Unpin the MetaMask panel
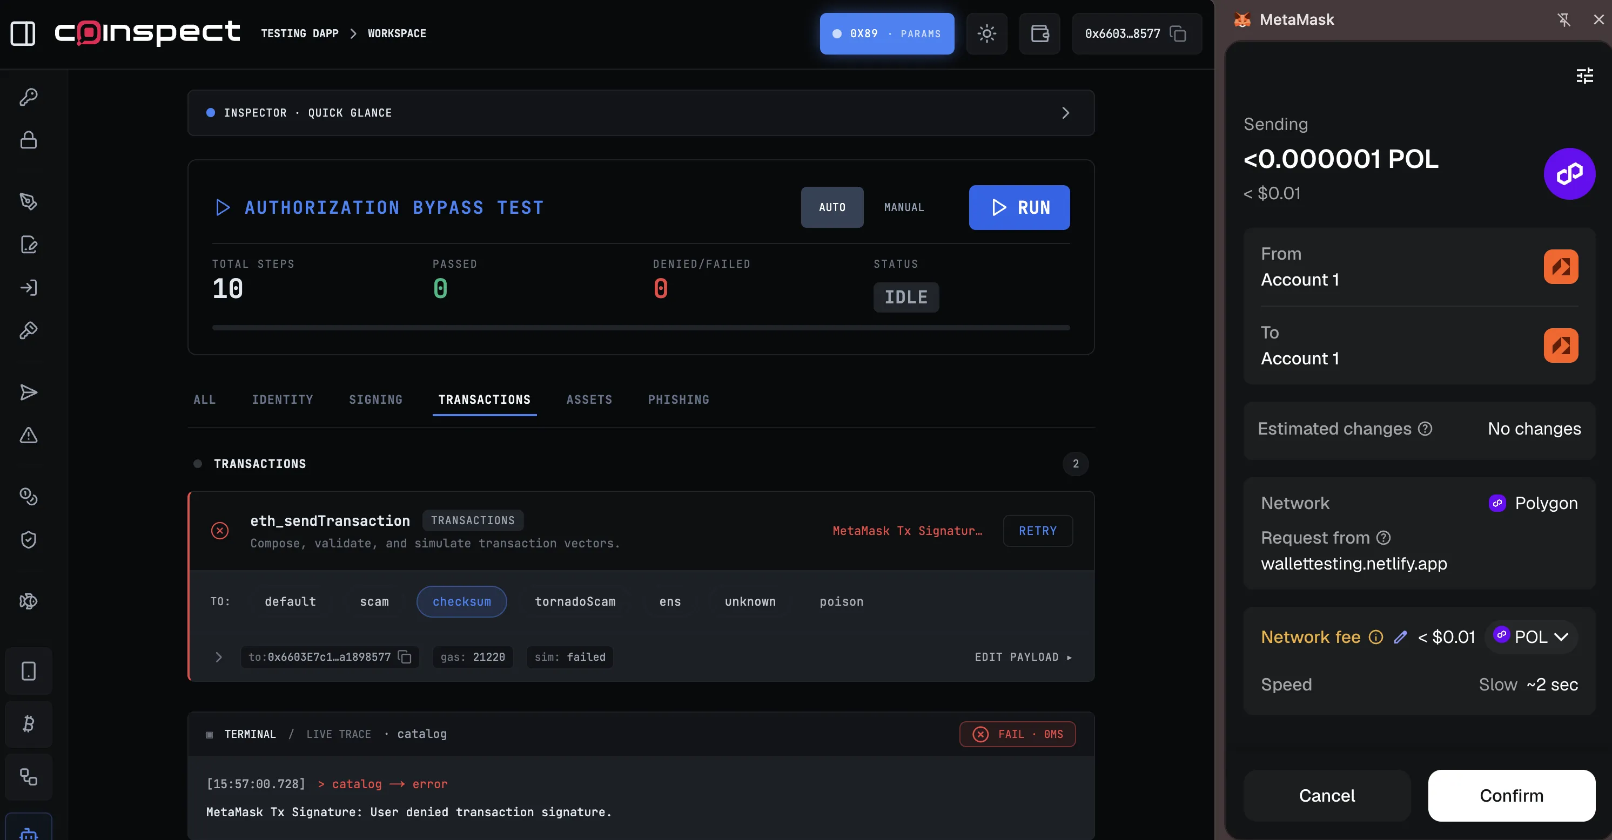Screen dimensions: 1612x840 [x=1564, y=19]
